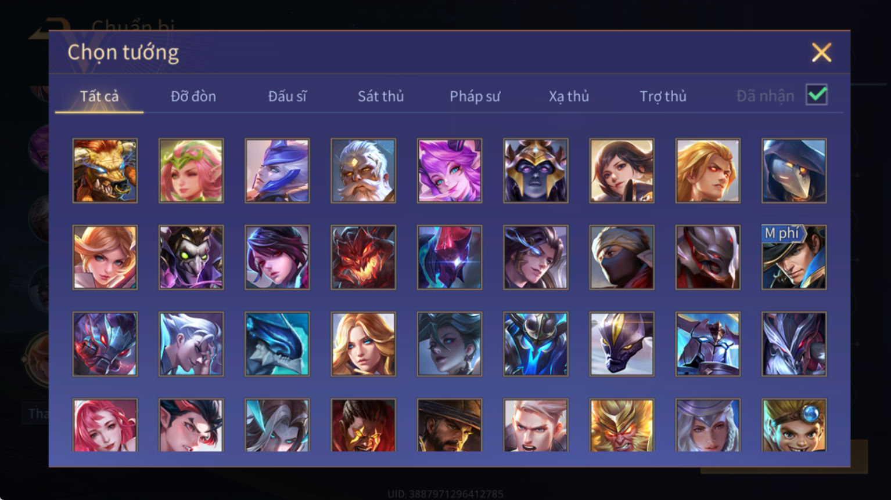Select the hero marked M phí
Screen dimensions: 891x500
click(x=794, y=258)
